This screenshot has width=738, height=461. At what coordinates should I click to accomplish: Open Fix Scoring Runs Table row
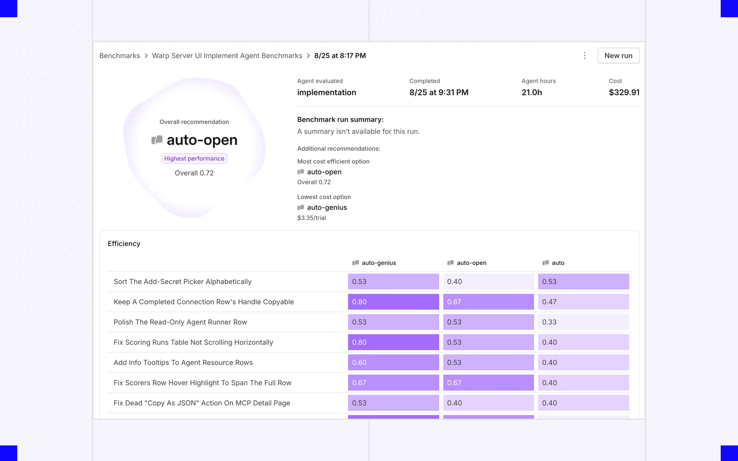[369, 342]
